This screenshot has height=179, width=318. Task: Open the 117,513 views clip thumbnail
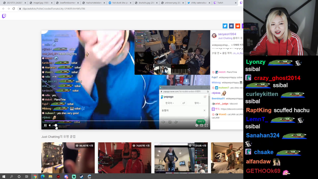pos(181,158)
